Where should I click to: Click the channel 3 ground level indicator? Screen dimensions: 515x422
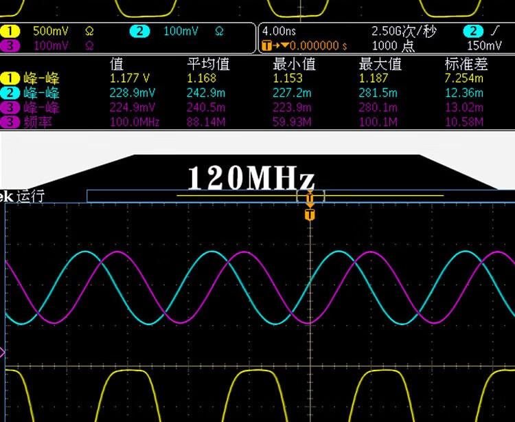[x=3, y=353]
